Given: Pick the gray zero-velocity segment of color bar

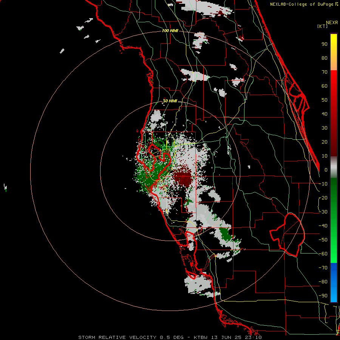Looking at the screenshot, I should (x=334, y=167).
